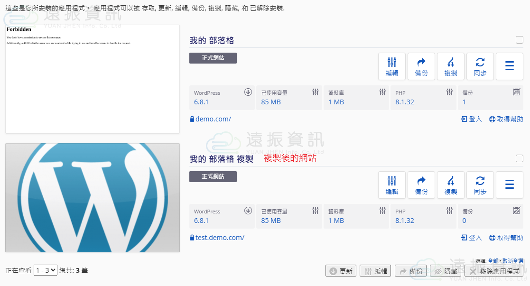Open the 1 - 3 page range dropdown

pos(45,270)
